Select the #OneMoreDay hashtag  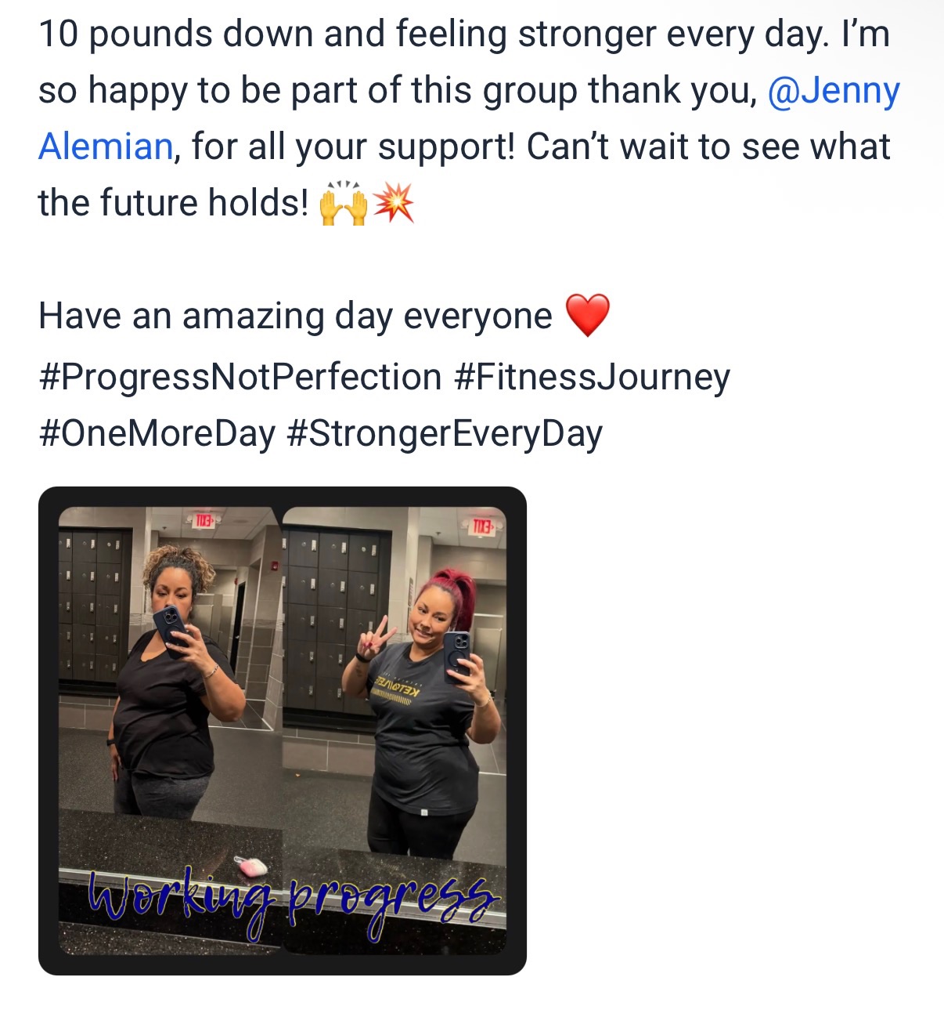[x=157, y=433]
